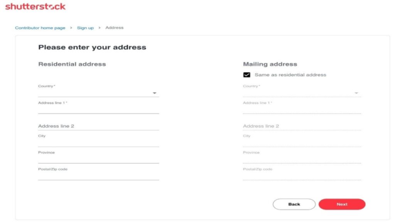This screenshot has height=222, width=395.
Task: Click the Contributor home page breadcrumb link
Action: tap(41, 27)
